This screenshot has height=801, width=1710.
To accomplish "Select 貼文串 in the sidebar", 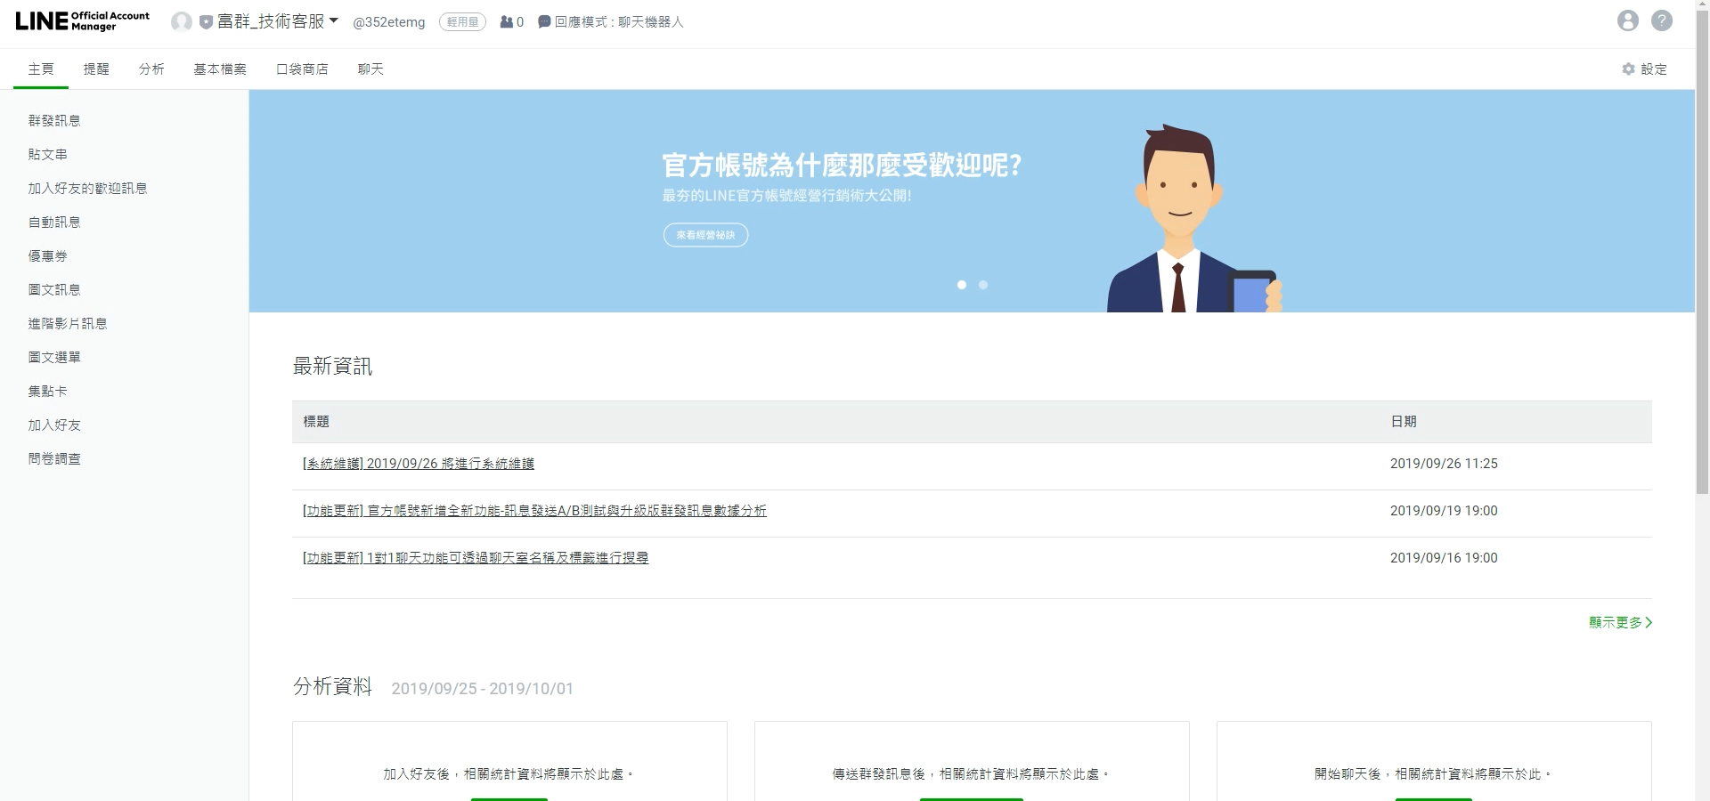I will [x=48, y=155].
